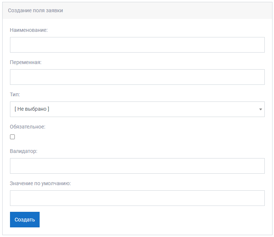Click the 'Наименование:' label

coord(29,30)
